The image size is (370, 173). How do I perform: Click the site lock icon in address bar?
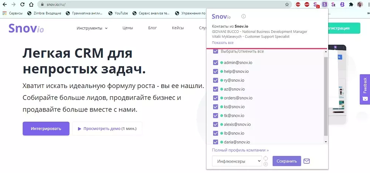(43, 4)
